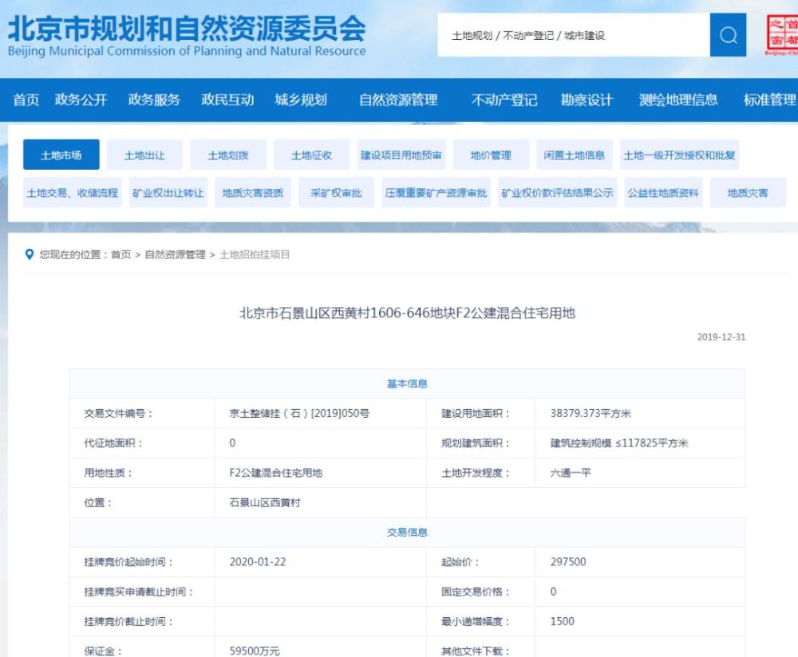Open 土地交易、收储流程 button

point(73,192)
